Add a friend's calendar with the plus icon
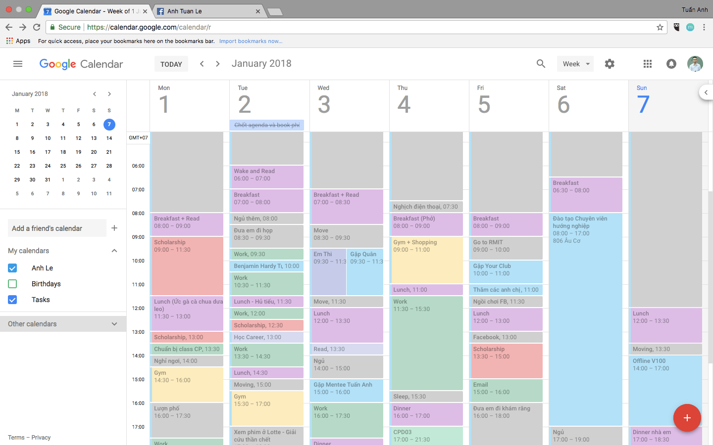 pos(114,228)
